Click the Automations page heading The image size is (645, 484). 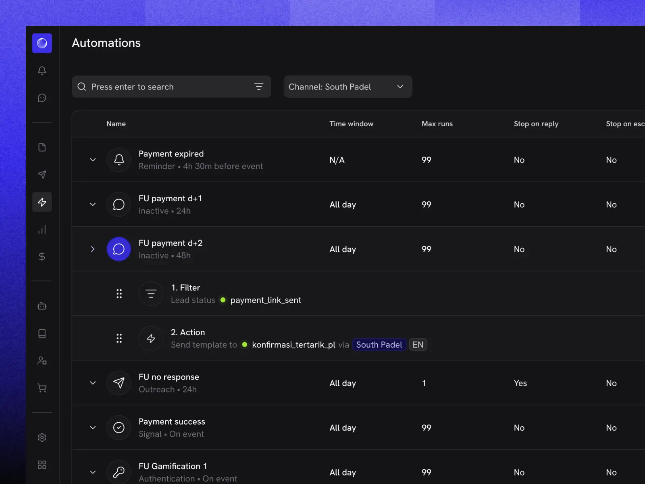pos(106,43)
